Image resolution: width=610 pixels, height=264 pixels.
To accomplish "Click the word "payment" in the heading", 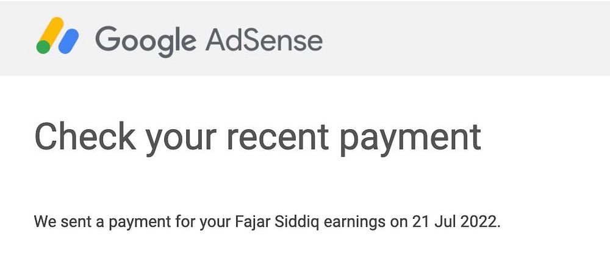I will click(x=411, y=140).
